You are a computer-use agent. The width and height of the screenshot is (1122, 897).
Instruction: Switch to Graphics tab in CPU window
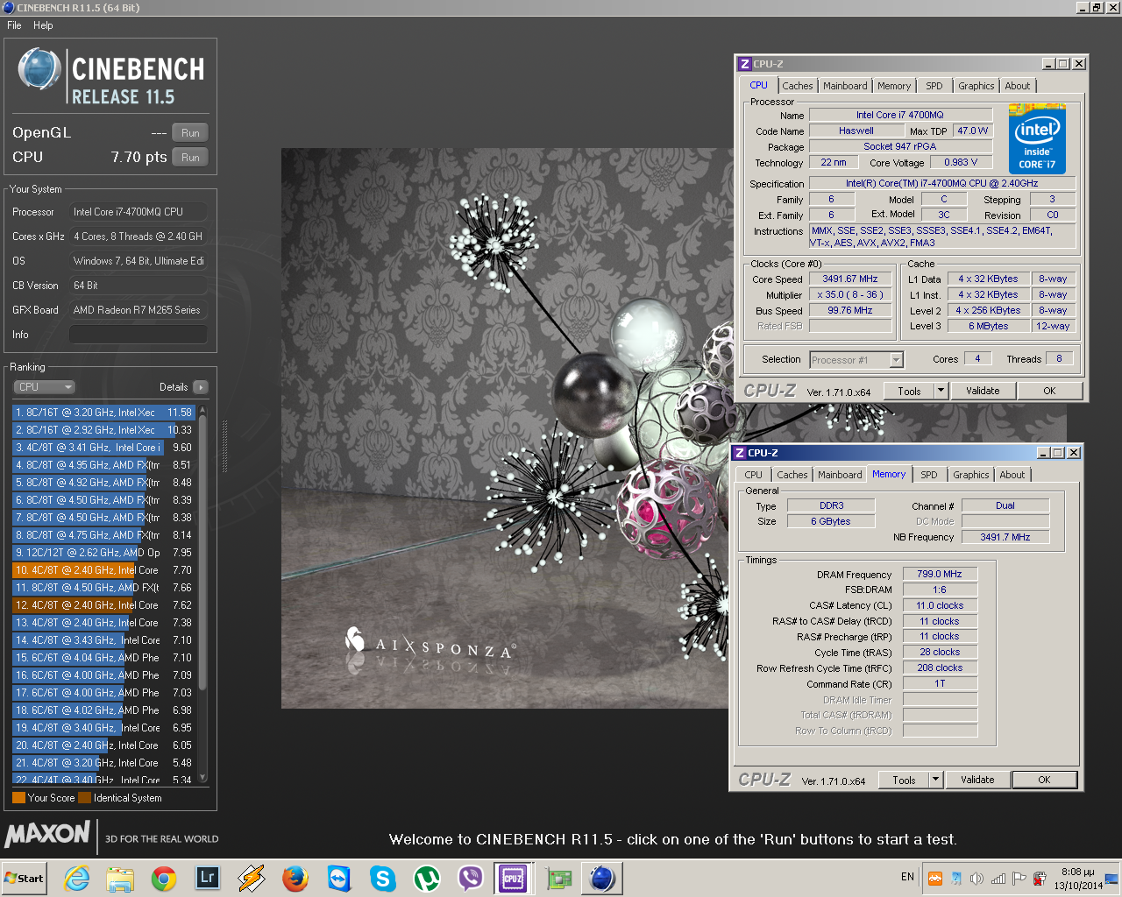pyautogui.click(x=976, y=86)
